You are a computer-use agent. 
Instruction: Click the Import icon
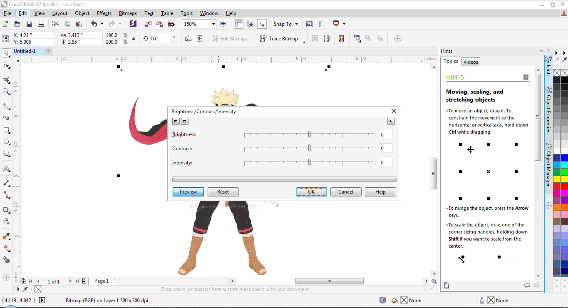coord(148,24)
